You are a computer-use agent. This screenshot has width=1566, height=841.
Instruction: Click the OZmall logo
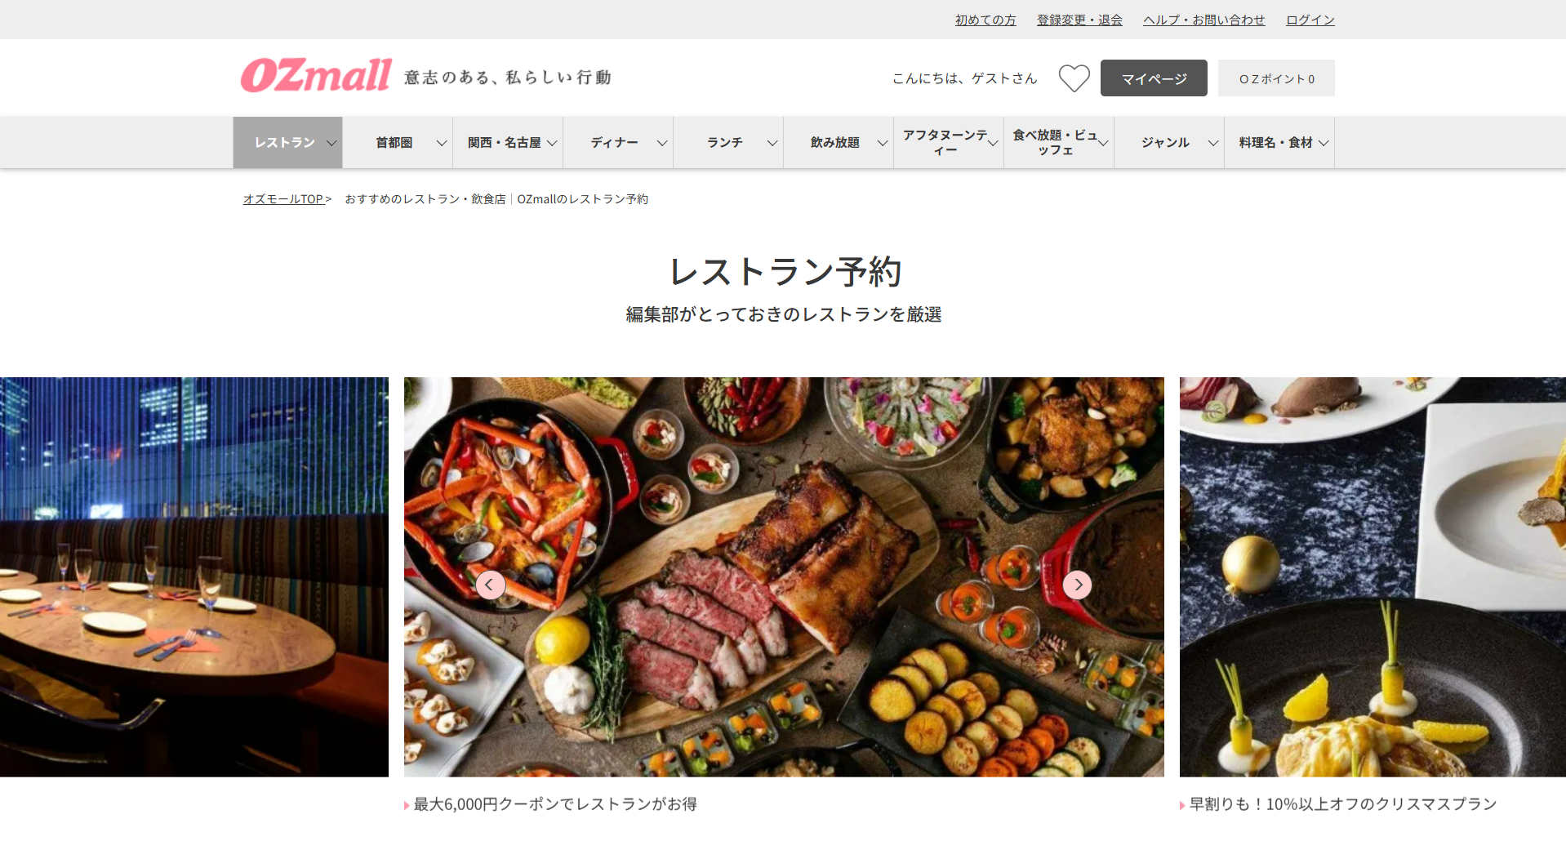(x=316, y=76)
